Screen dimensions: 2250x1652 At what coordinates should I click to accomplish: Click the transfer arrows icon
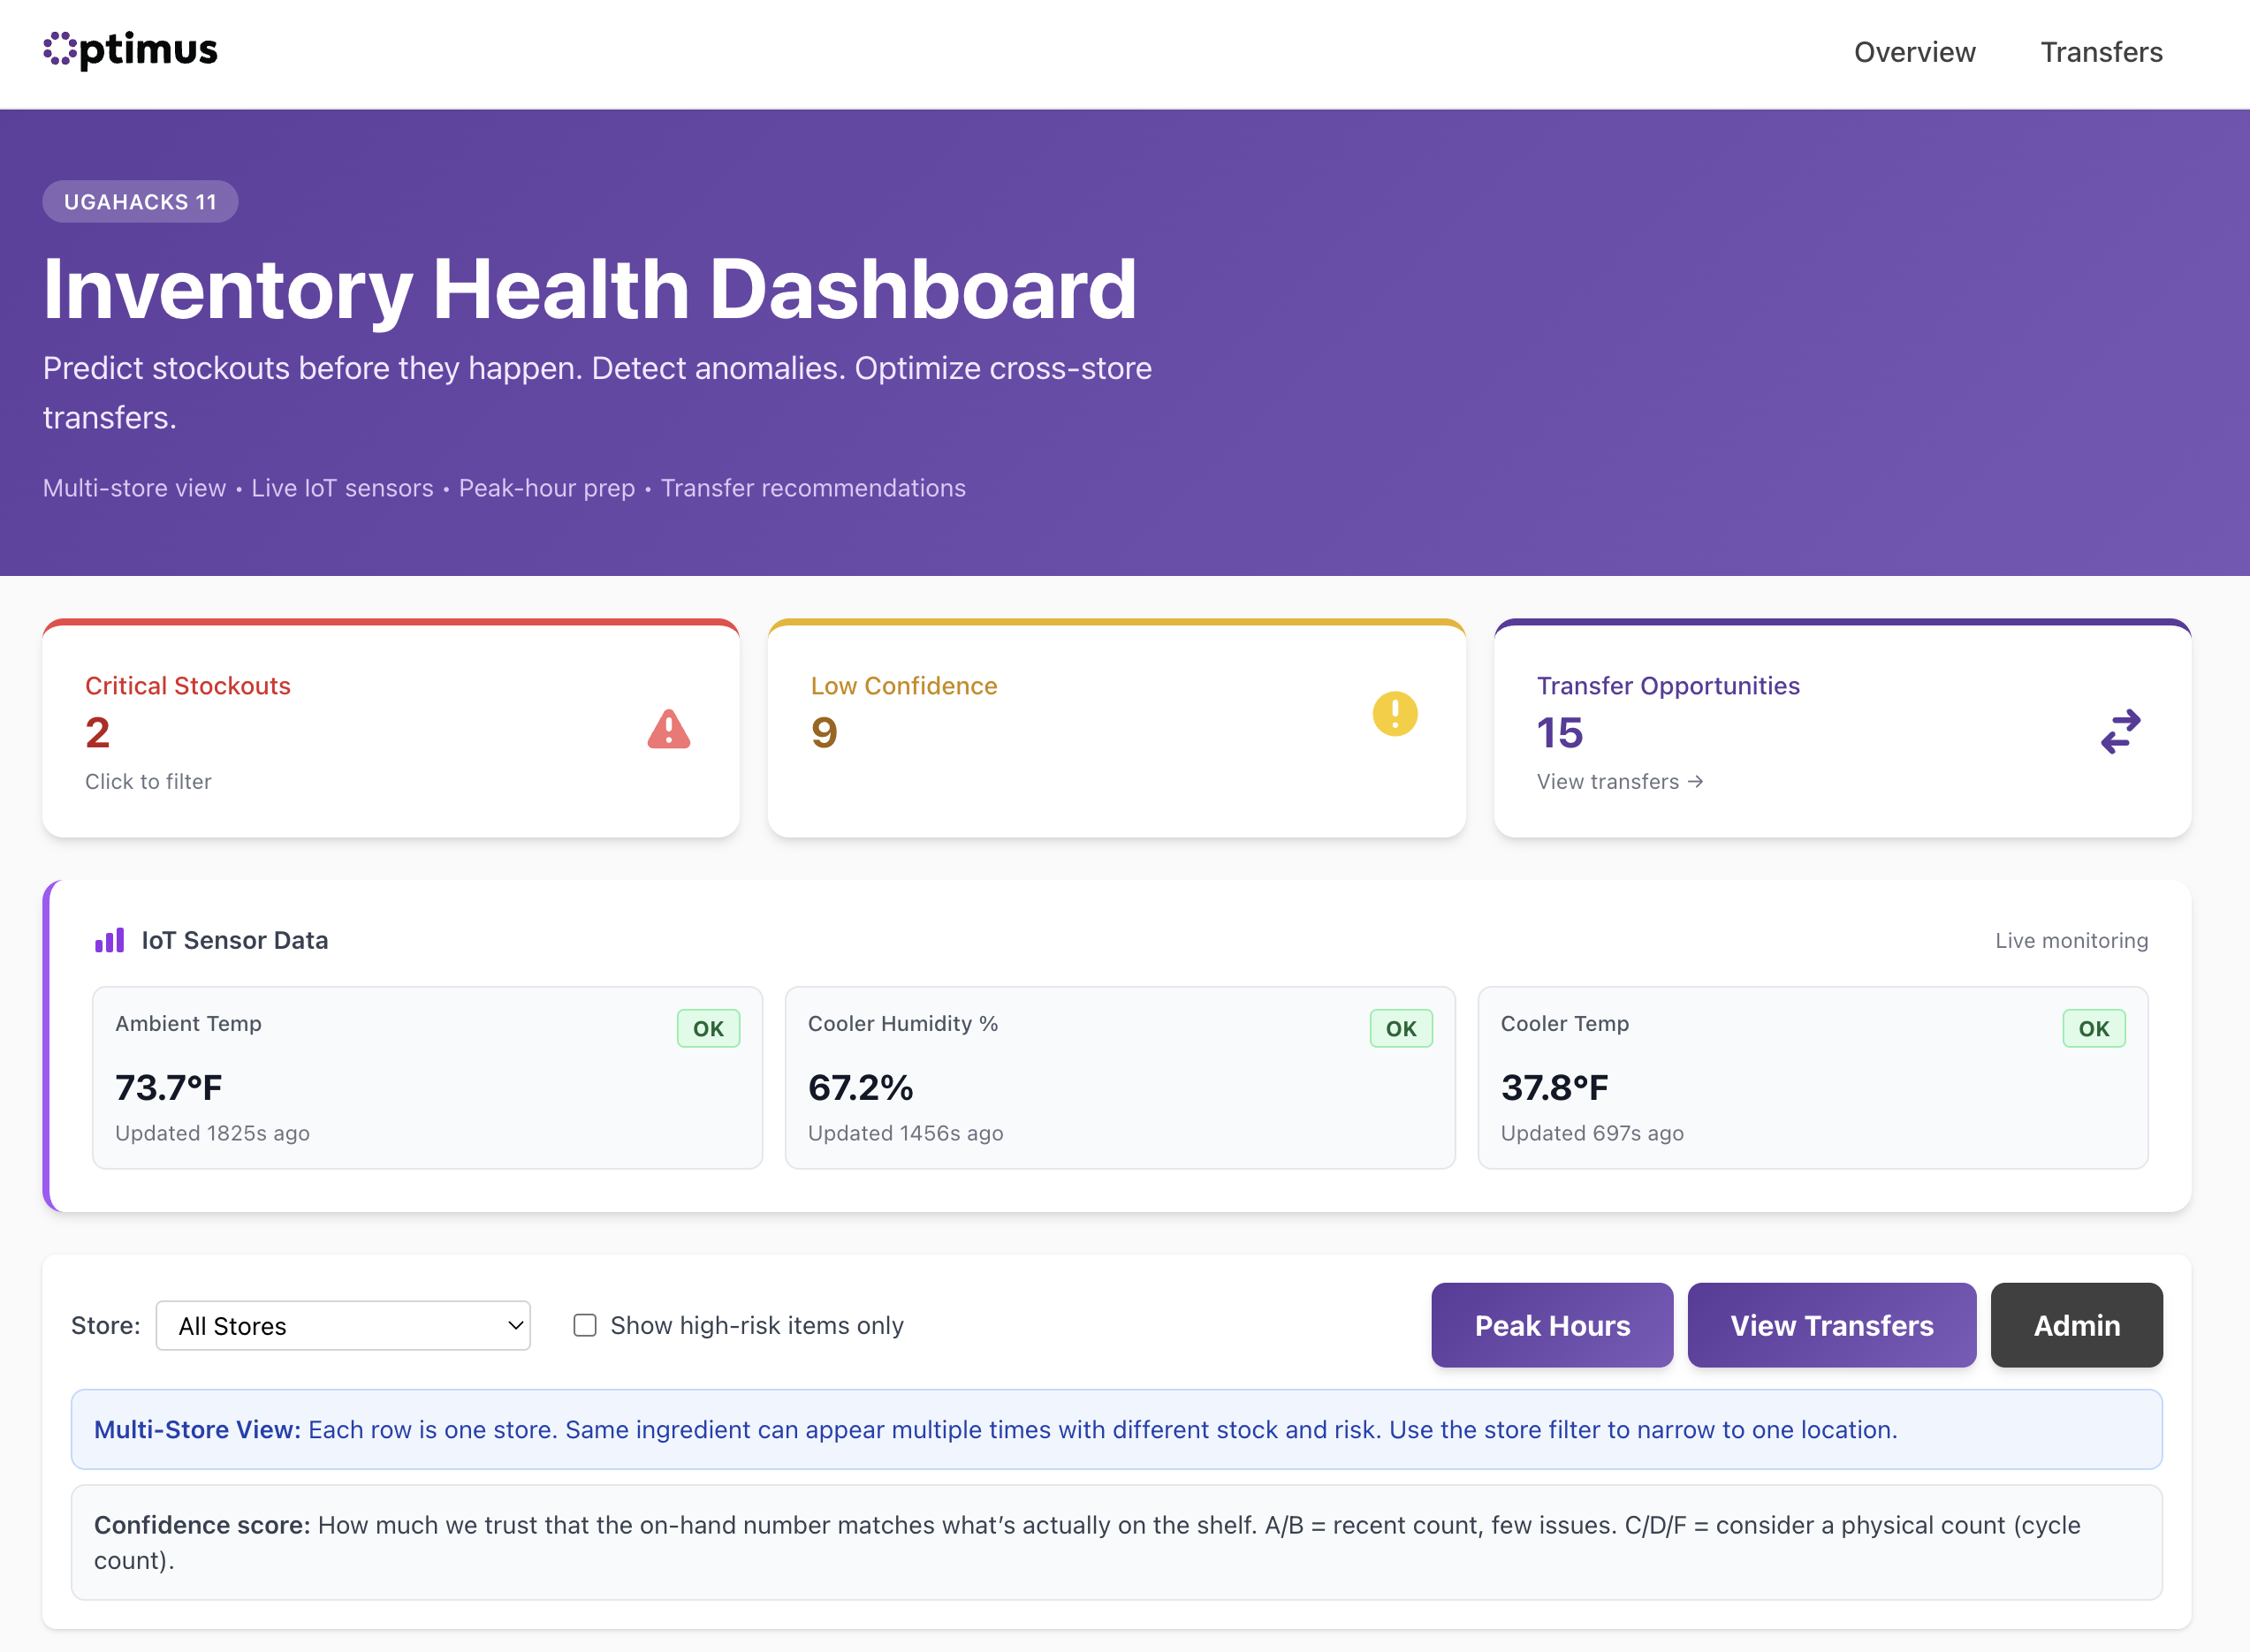[2120, 731]
